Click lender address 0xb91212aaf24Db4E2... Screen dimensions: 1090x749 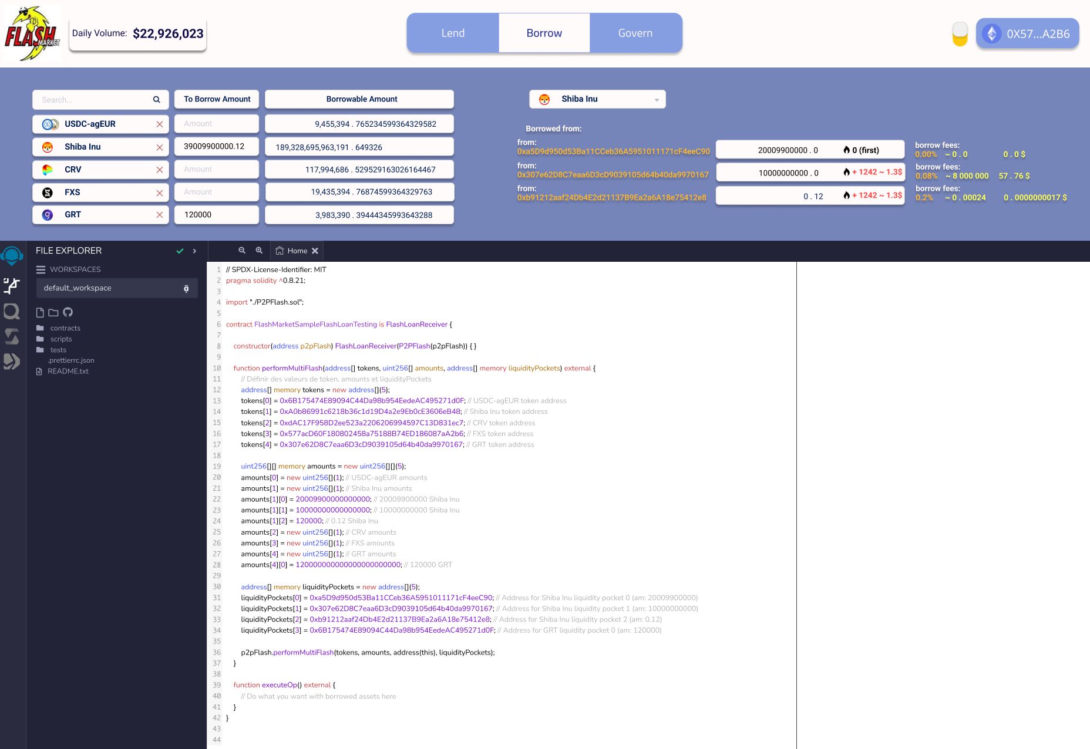[611, 198]
